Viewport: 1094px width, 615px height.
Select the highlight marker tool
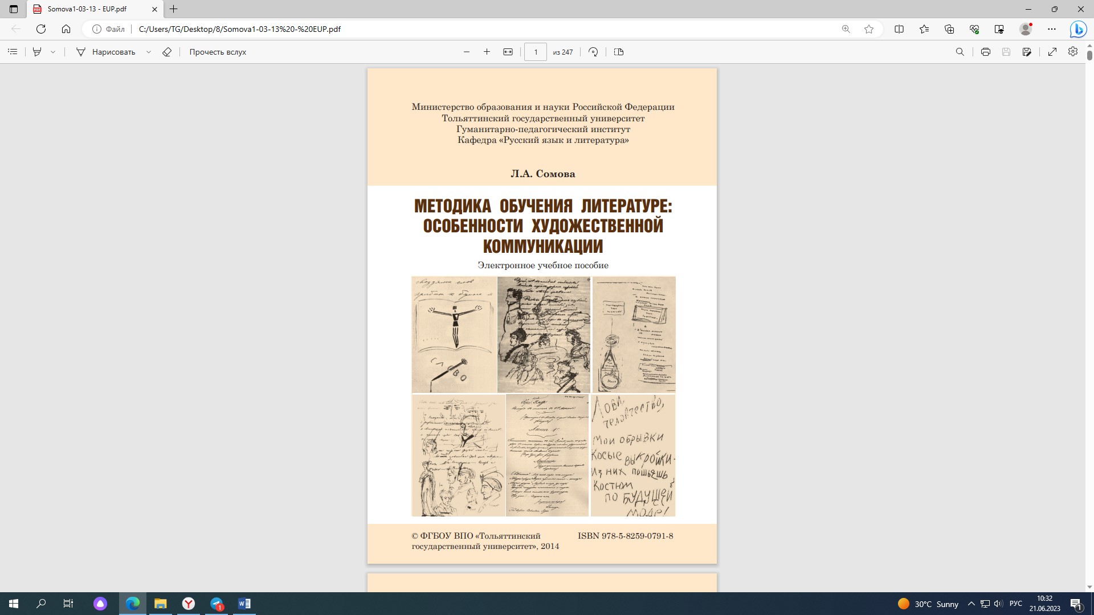pyautogui.click(x=37, y=52)
